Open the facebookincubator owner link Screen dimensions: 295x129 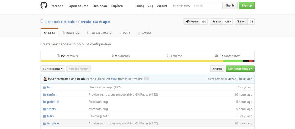pos(61,21)
